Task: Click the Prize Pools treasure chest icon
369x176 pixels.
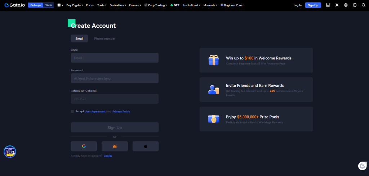Action: (213, 119)
